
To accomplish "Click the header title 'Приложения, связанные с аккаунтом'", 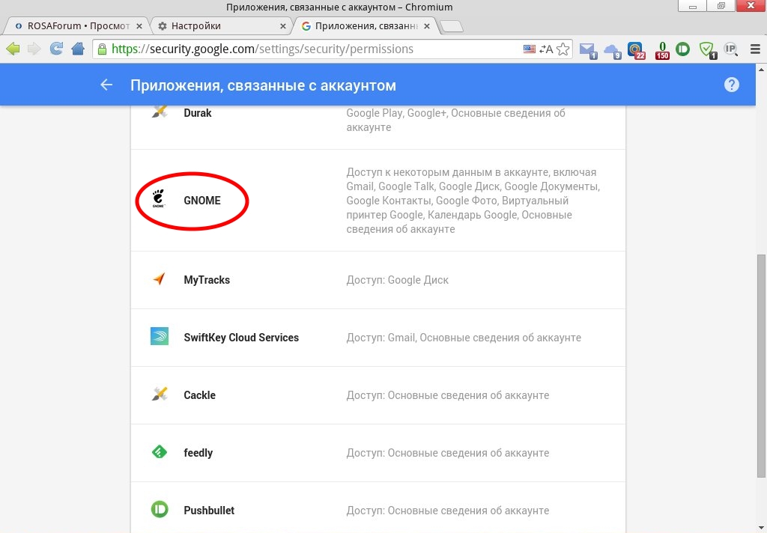I will tap(263, 85).
